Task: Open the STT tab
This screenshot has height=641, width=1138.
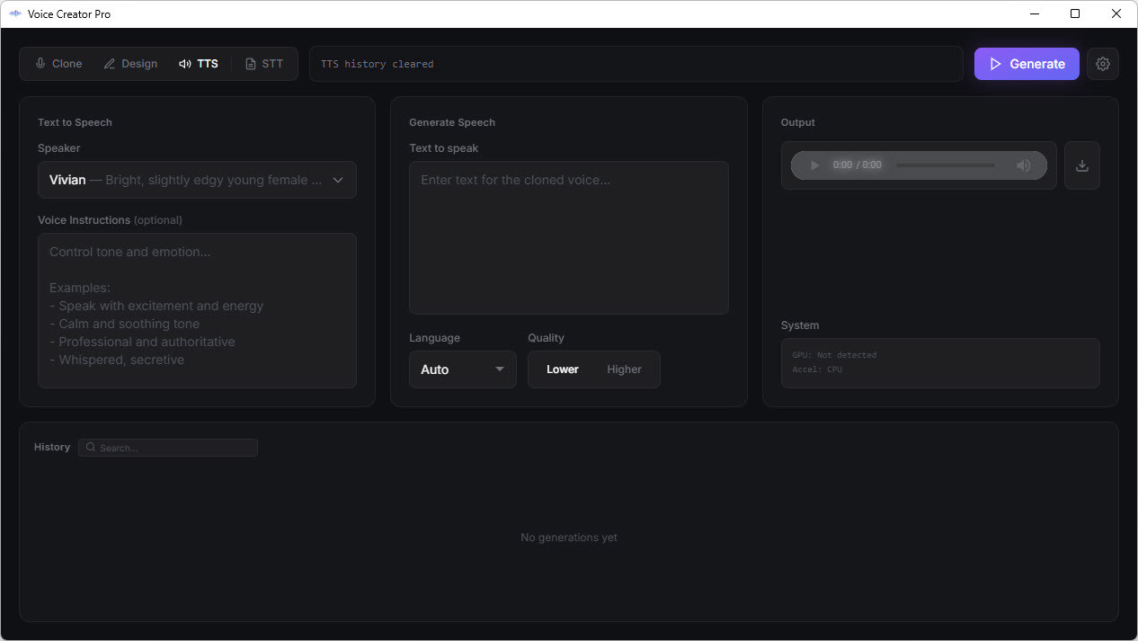Action: [265, 63]
